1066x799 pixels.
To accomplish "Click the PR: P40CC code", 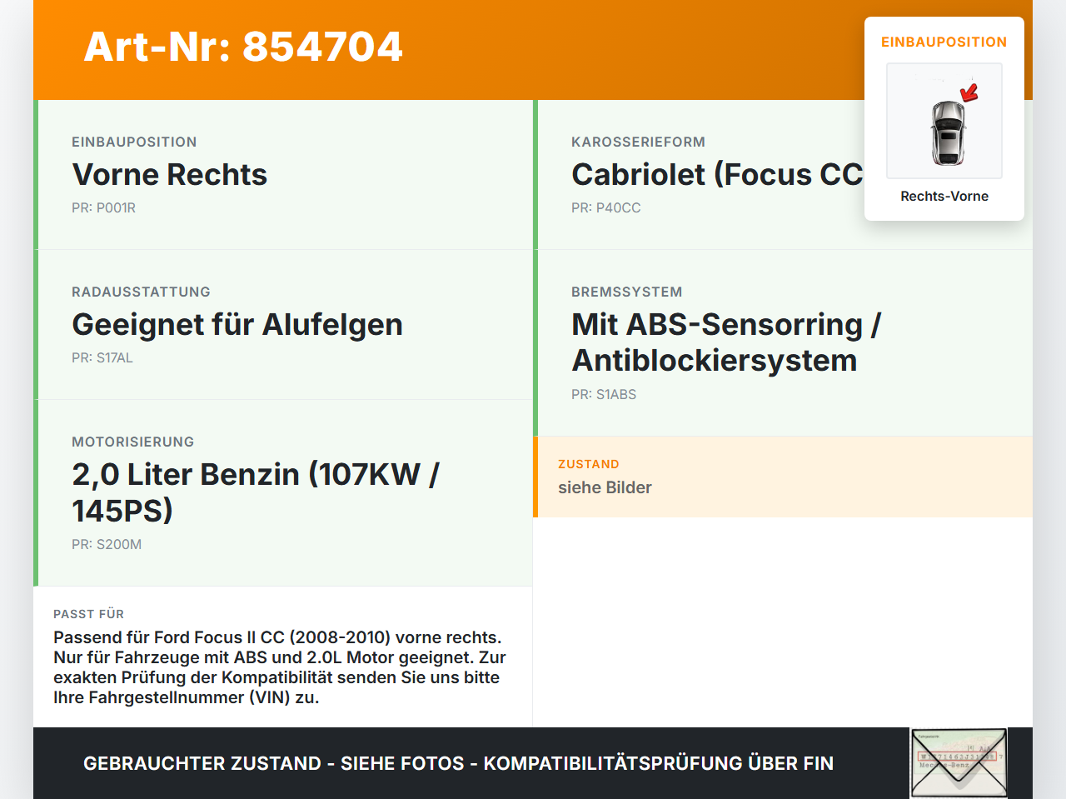I will pyautogui.click(x=606, y=207).
